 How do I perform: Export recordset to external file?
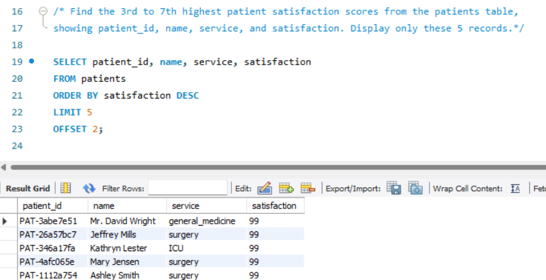(394, 188)
